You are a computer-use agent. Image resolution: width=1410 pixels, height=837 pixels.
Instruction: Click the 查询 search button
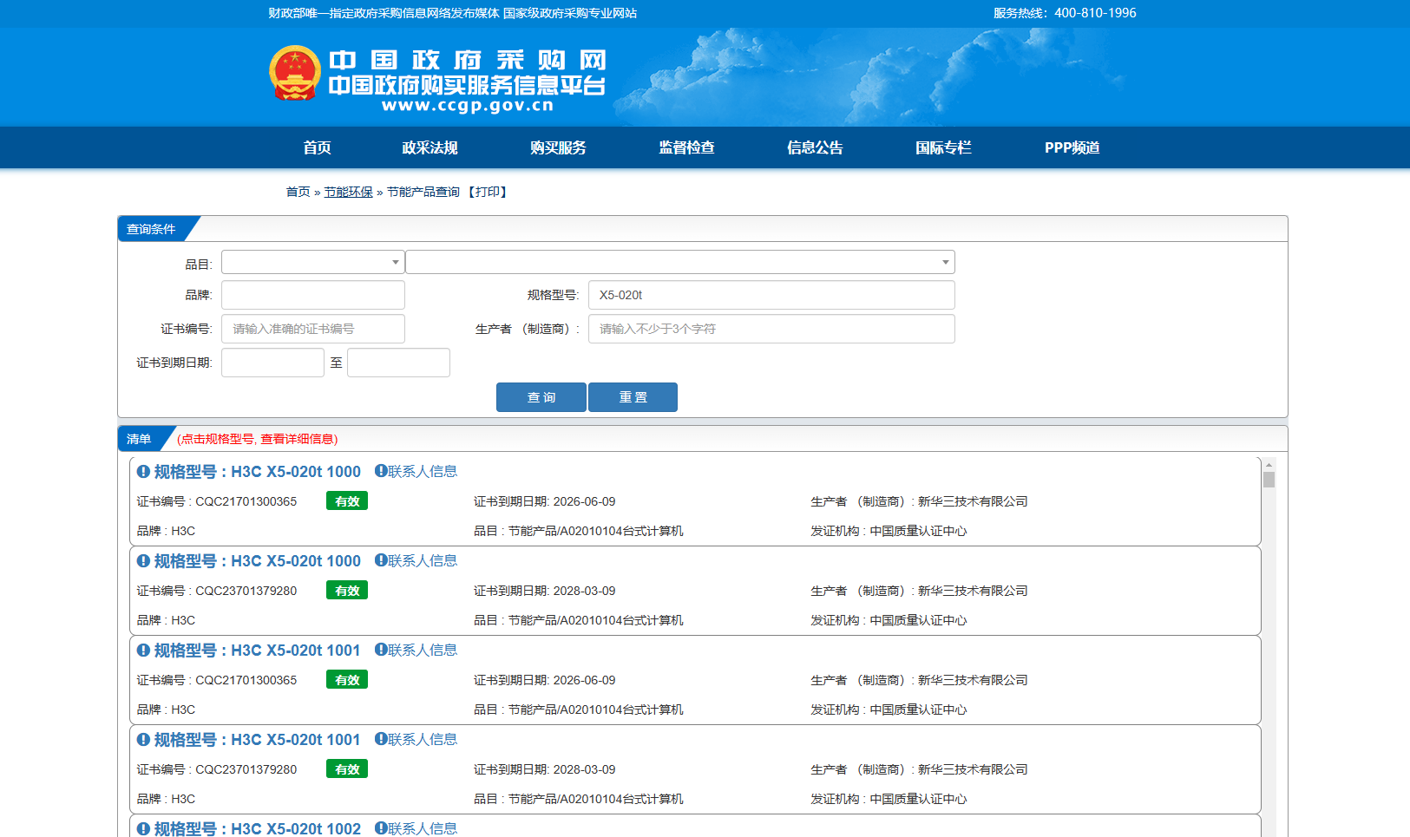pyautogui.click(x=541, y=397)
